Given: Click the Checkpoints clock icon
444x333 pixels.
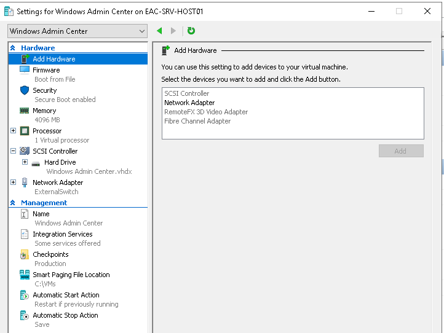Looking at the screenshot, I should coord(25,254).
